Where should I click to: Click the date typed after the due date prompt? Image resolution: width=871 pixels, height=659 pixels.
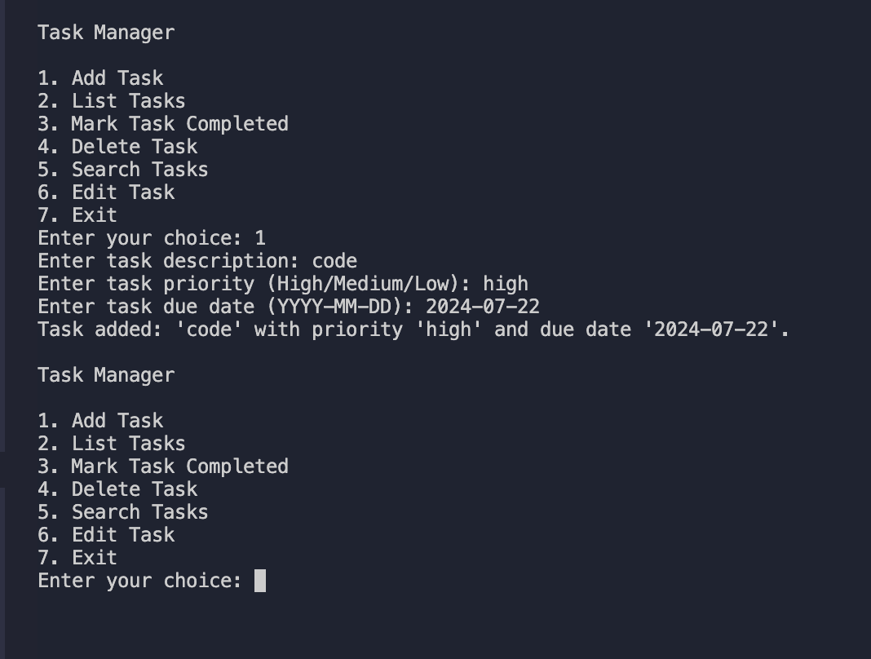[x=482, y=307]
